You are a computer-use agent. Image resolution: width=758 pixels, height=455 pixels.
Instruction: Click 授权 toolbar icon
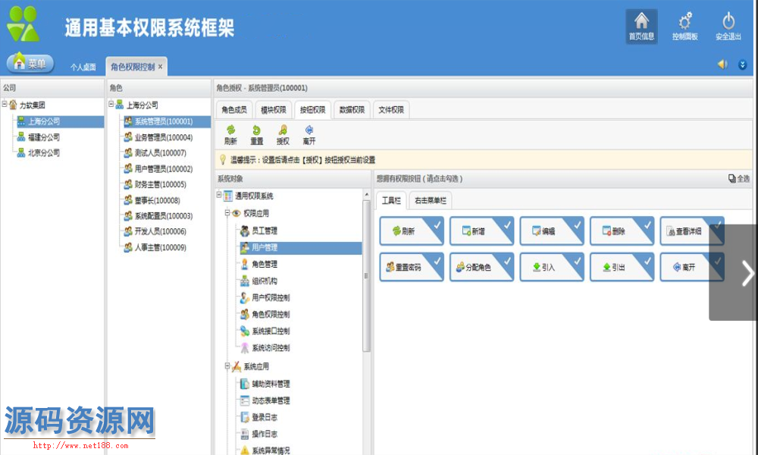pyautogui.click(x=283, y=135)
